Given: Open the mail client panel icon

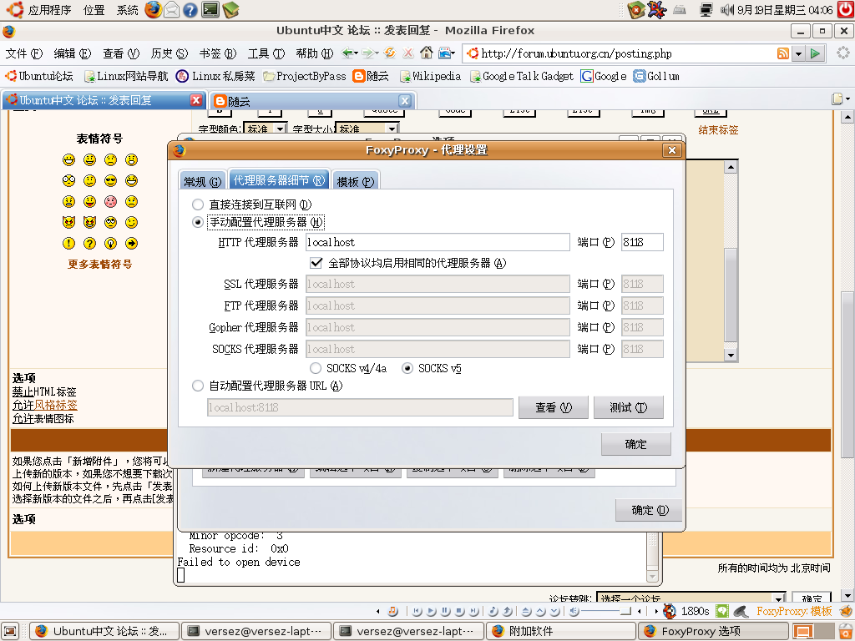Looking at the screenshot, I should (x=172, y=10).
